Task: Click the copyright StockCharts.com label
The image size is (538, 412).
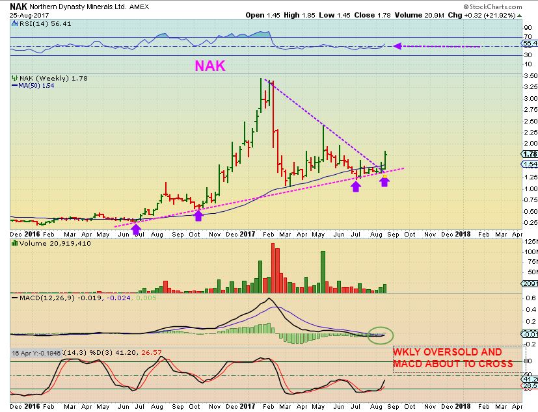Action: coord(492,6)
